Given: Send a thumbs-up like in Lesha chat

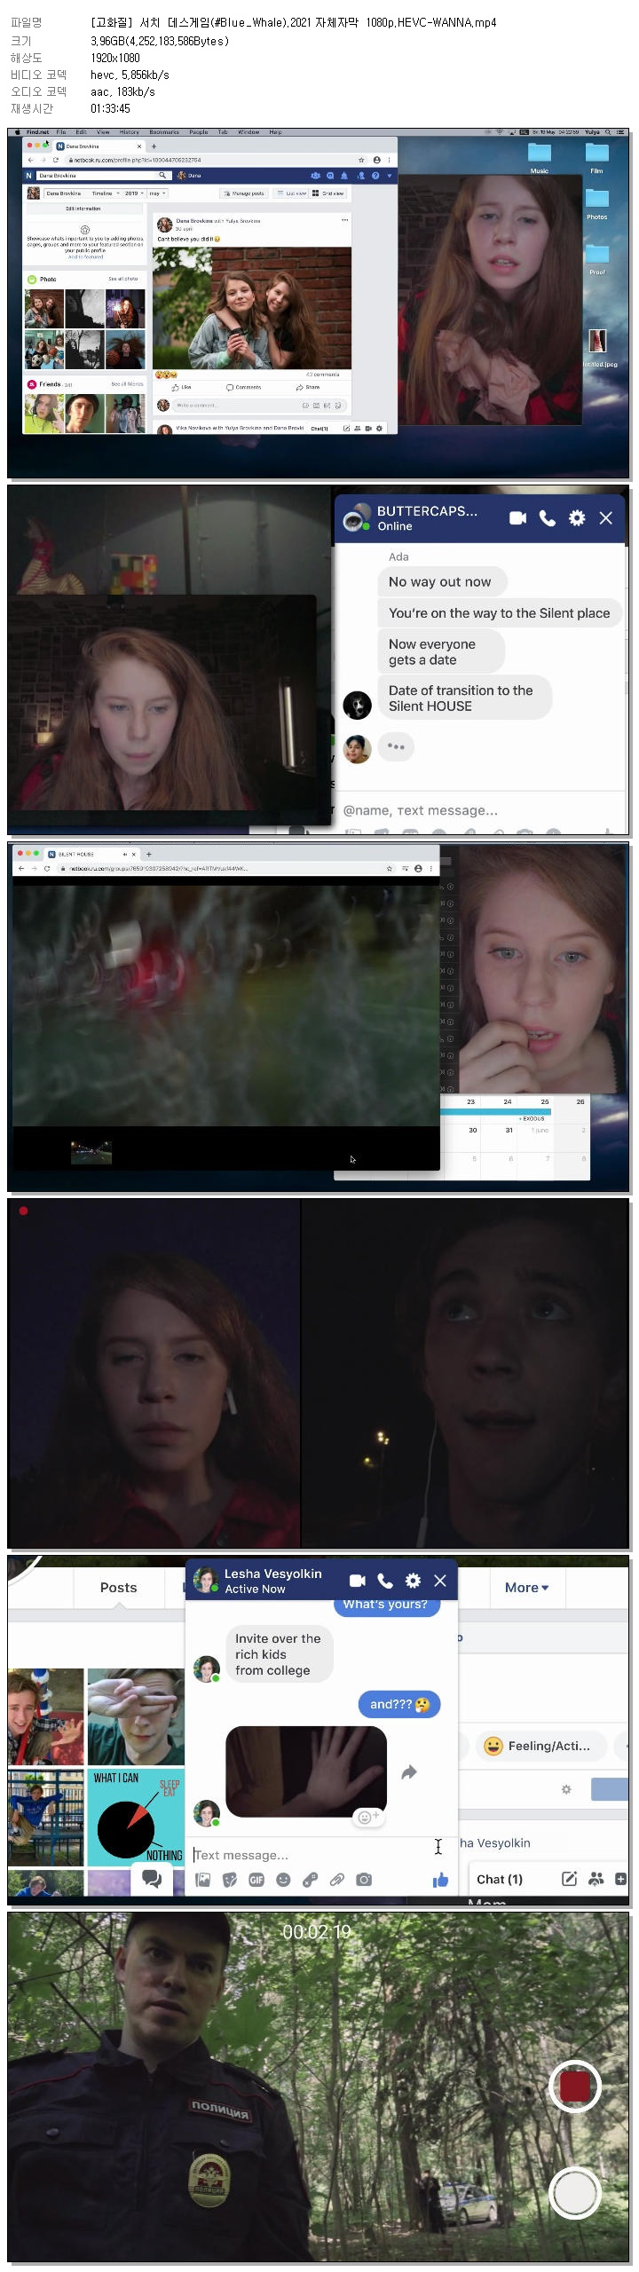Looking at the screenshot, I should pyautogui.click(x=440, y=1879).
